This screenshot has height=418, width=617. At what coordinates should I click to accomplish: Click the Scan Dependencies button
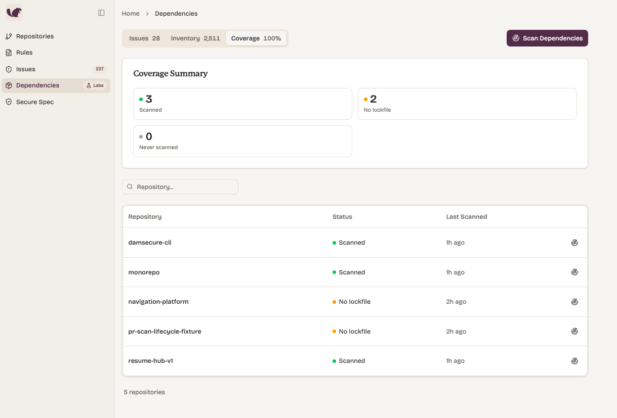click(547, 38)
